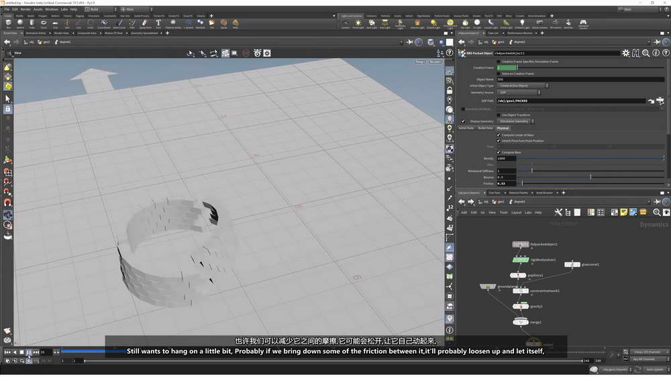Click the gravity1 node in network
Image resolution: width=671 pixels, height=377 pixels.
pos(520,306)
